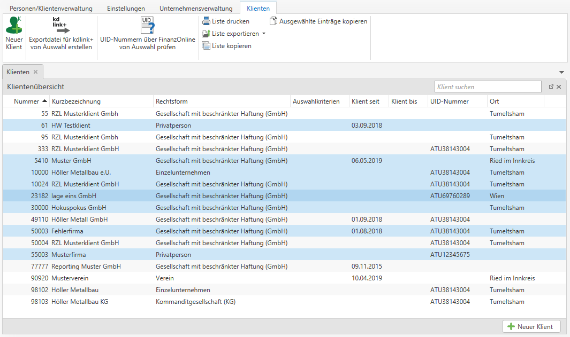Screen dimensions: 570x337
Task: Sort by the Nummer column header
Action: [x=27, y=101]
